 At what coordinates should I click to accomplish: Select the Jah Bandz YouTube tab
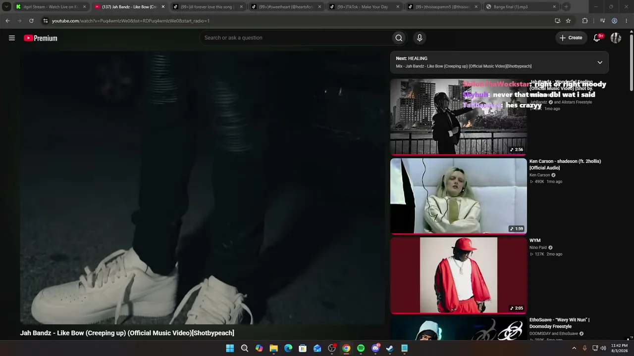pos(130,7)
